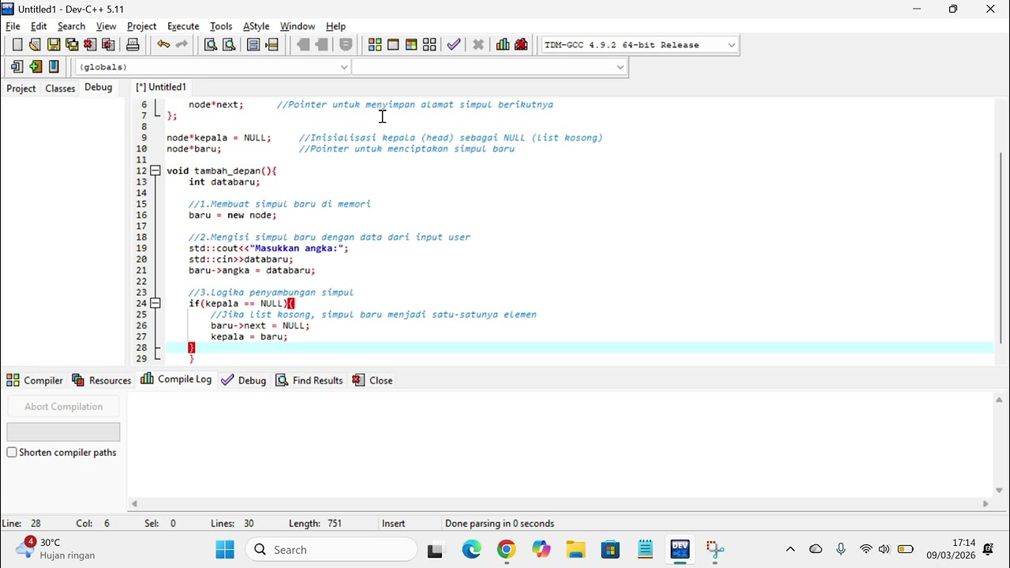Click the Compile & Run toolbar icon
This screenshot has height=568, width=1010.
[x=411, y=45]
